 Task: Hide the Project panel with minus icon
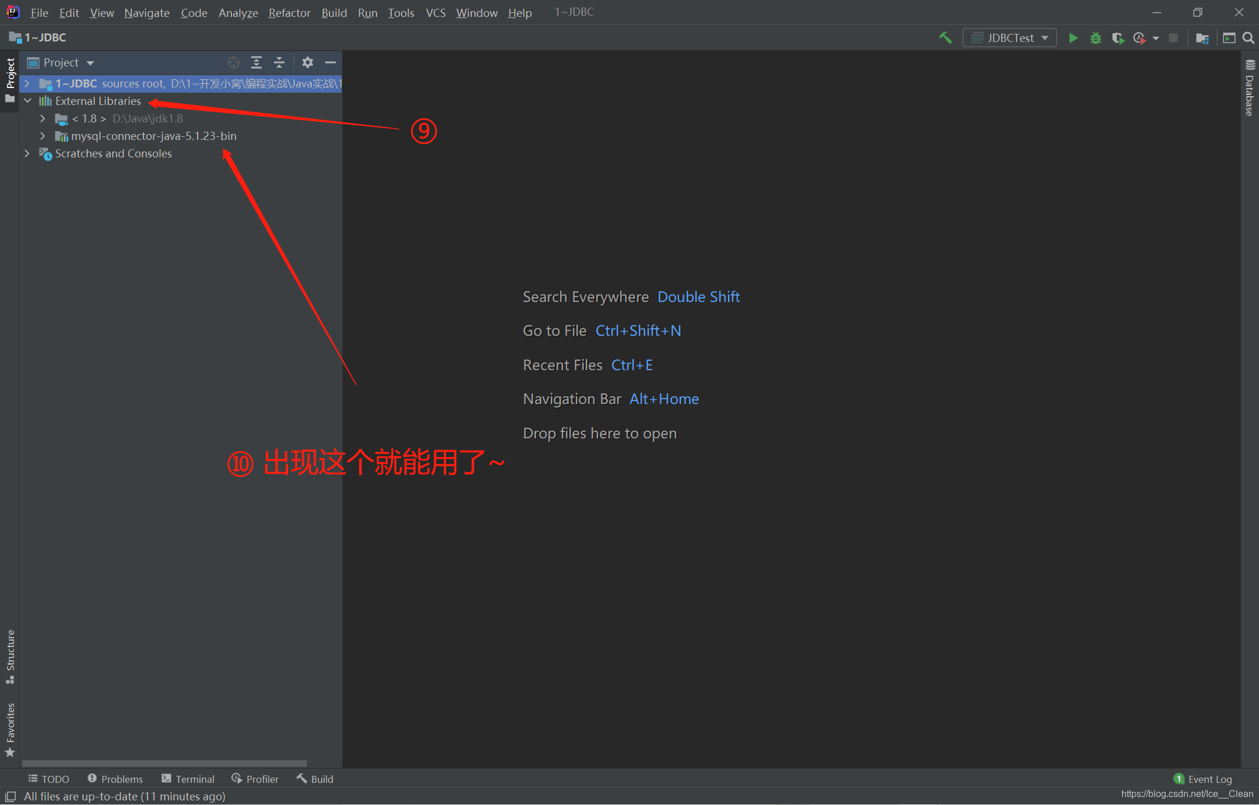coord(330,62)
